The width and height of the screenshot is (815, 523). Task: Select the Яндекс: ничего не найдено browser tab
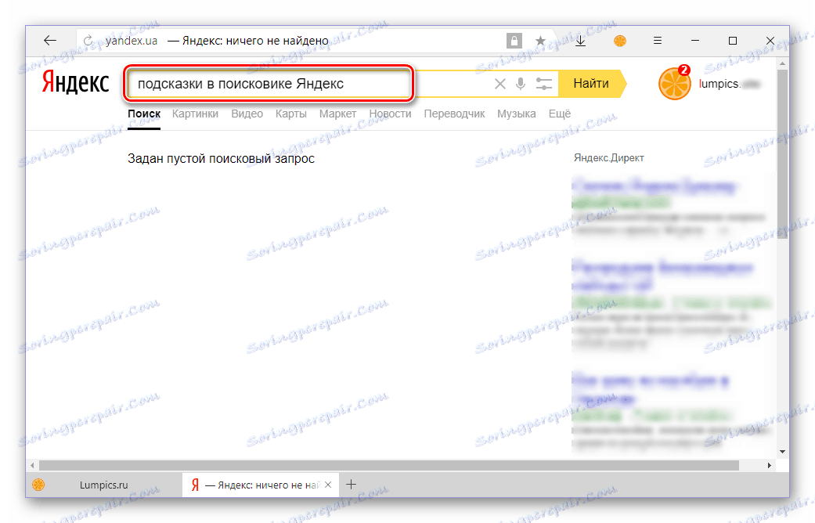pyautogui.click(x=260, y=485)
